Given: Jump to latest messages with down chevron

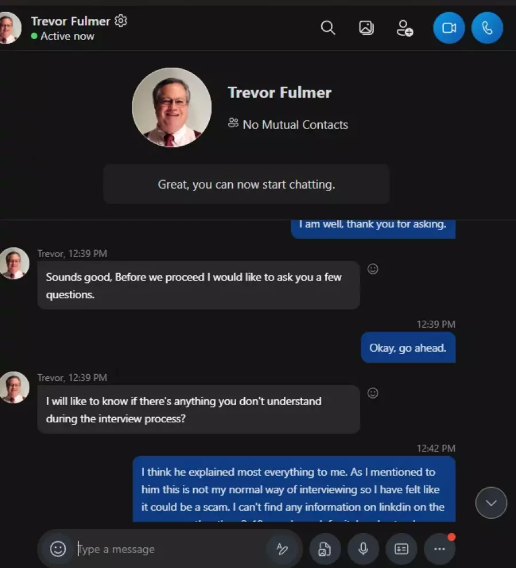Looking at the screenshot, I should [491, 503].
